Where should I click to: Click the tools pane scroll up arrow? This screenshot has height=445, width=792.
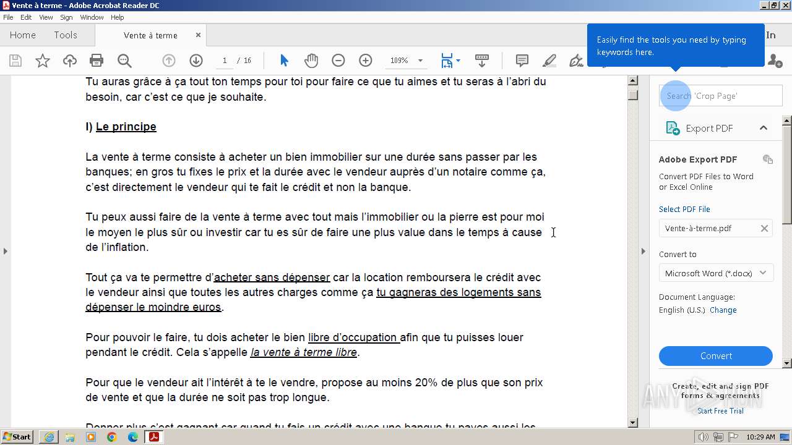pos(787,120)
